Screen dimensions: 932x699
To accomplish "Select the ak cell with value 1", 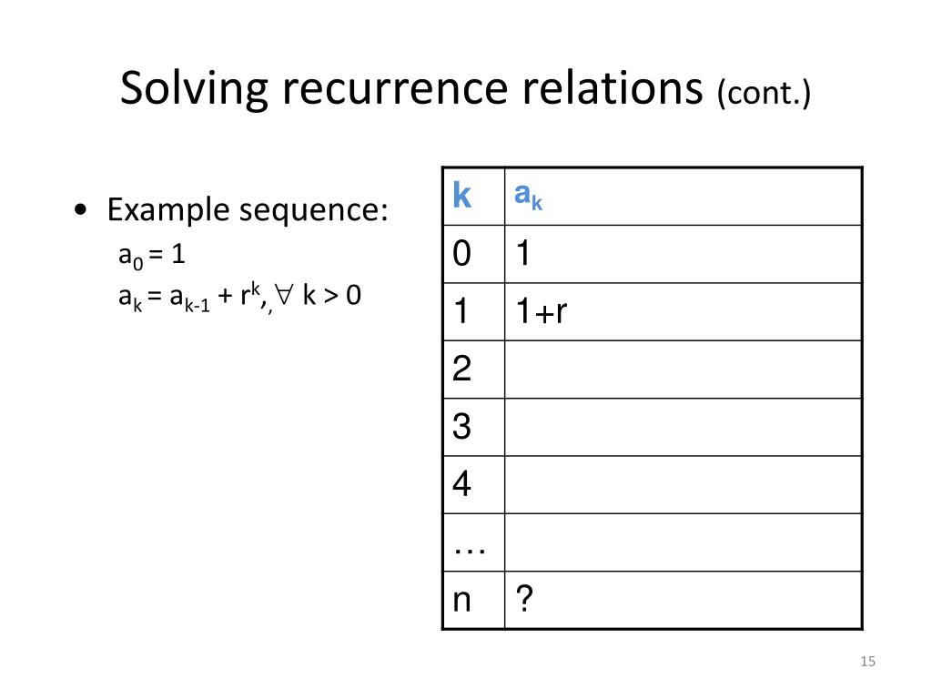I will tap(683, 254).
